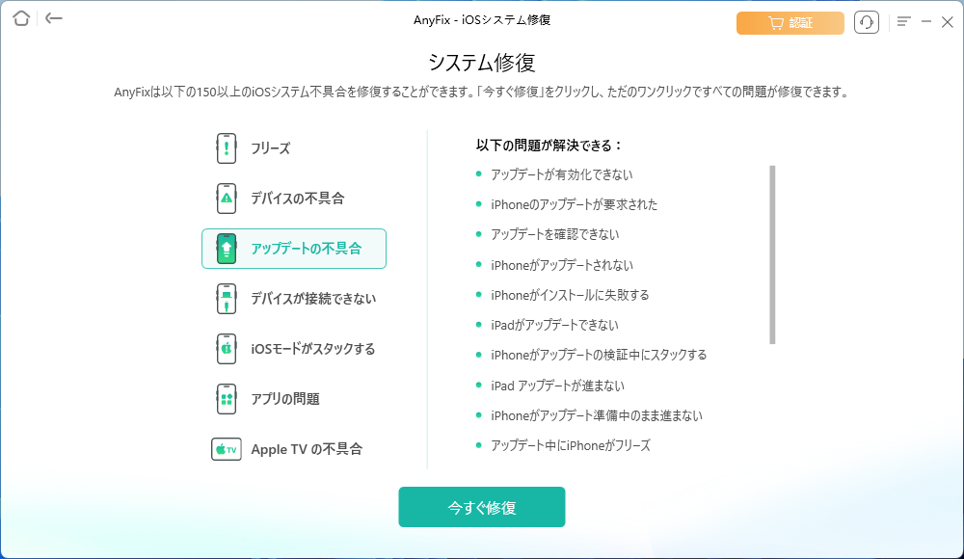Click the text アップデートを確認できない
964x559 pixels.
tap(554, 234)
